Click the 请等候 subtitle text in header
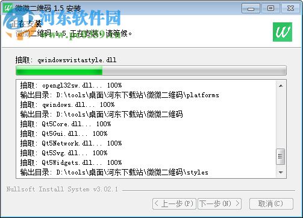Viewport: 303px width, 218px height. (119, 33)
